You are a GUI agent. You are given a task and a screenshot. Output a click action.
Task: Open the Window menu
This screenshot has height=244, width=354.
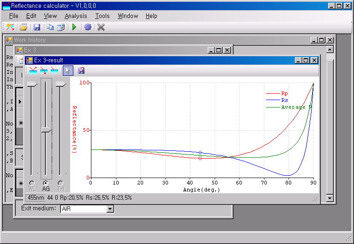pyautogui.click(x=128, y=16)
